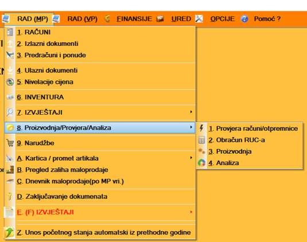This screenshot has width=307, height=242.
Task: Expand the red E. (F) IZVJEŠTAJI submenu arrow
Action: pos(191,212)
